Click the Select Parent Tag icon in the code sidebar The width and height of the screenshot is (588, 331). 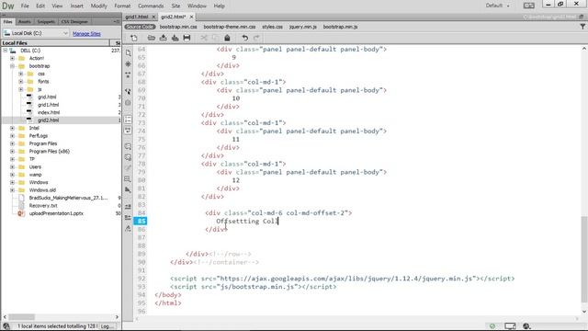[x=128, y=92]
